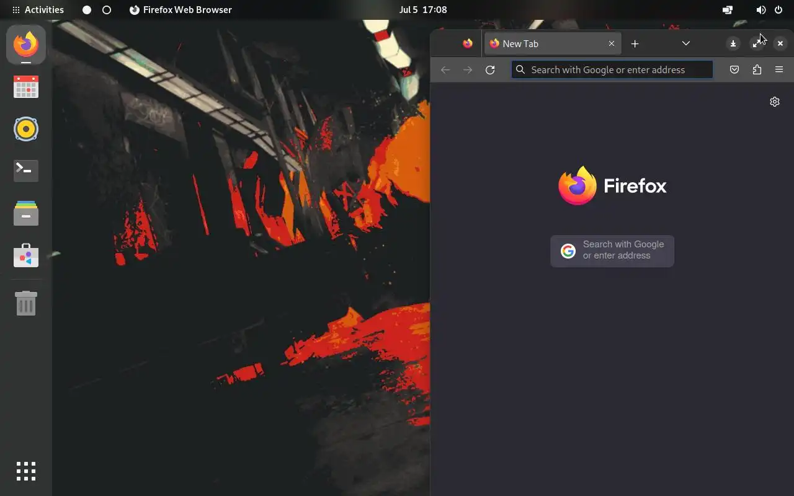Click the Google search box on page

[x=612, y=250]
